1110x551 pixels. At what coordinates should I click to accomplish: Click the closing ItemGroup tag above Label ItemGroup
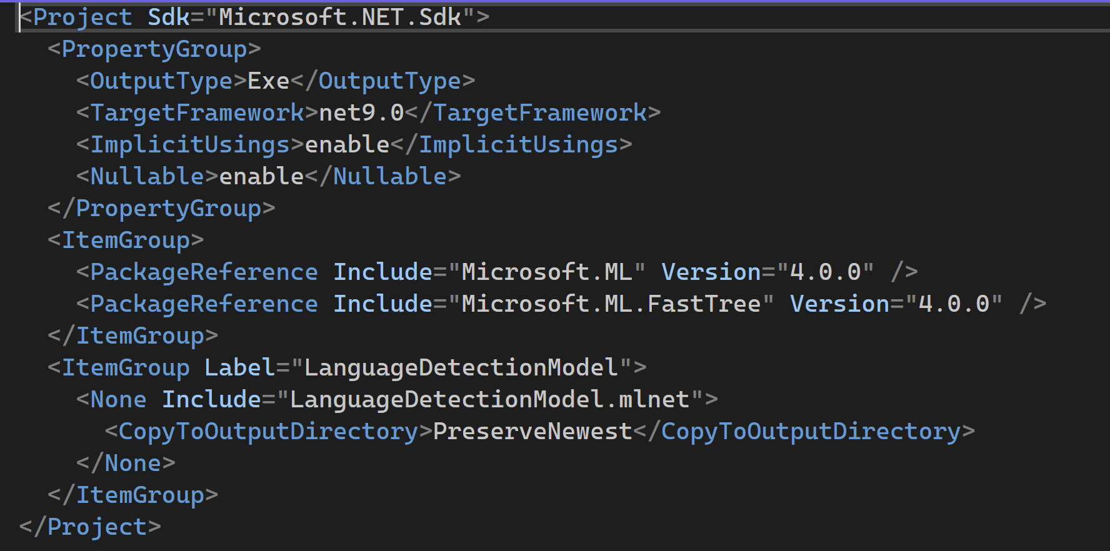pyautogui.click(x=133, y=335)
